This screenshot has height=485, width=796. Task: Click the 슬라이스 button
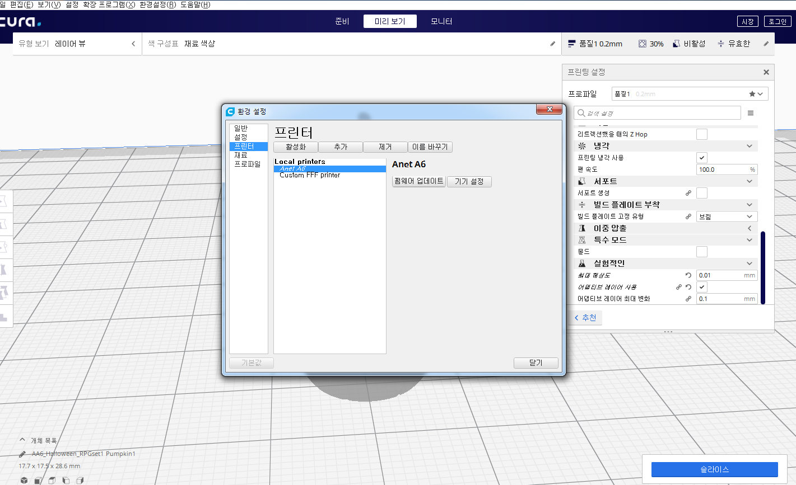pos(715,469)
